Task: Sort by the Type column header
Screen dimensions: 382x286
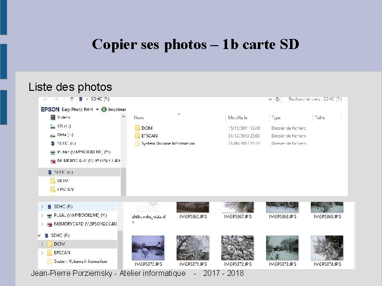Action: [x=276, y=118]
